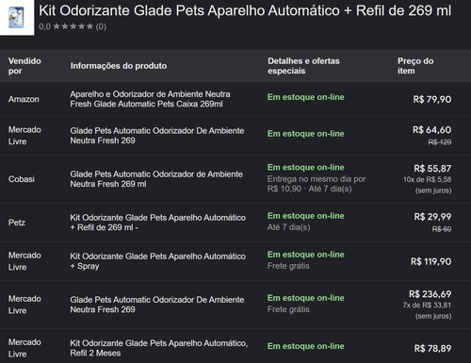
Task: Open Petz's Kit Odorizante Refil listing
Action: [157, 223]
